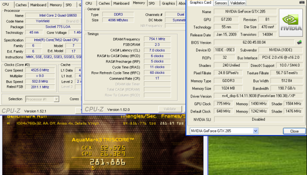Click the Device ID 10DE - 05E3 field
The width and height of the screenshot is (307, 175).
224,50
